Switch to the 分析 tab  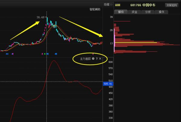click(148, 12)
